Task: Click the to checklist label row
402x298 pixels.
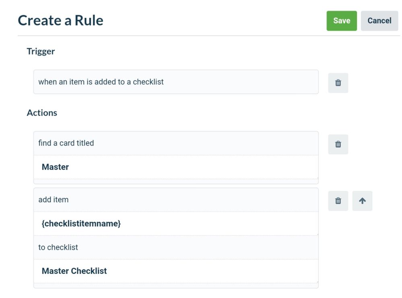Action: (176, 247)
